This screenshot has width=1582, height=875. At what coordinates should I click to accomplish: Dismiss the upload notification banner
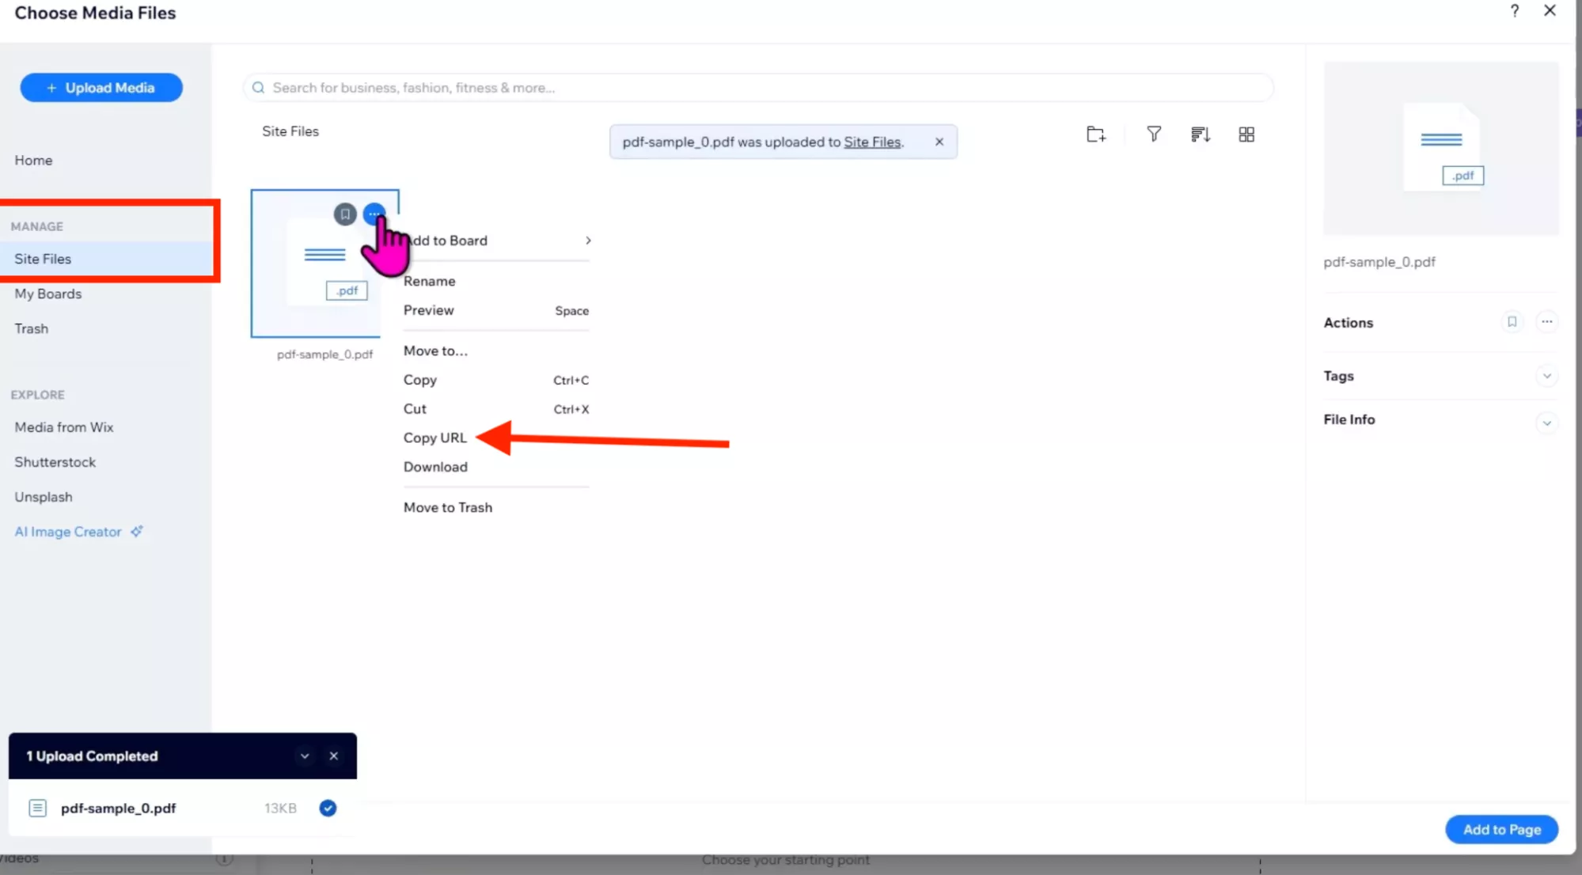[x=939, y=142]
